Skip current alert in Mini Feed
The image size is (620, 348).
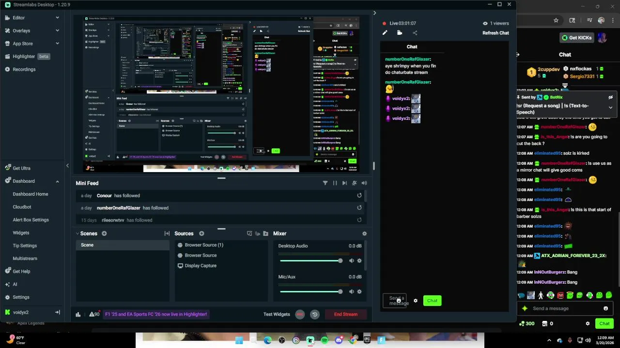tap(344, 183)
